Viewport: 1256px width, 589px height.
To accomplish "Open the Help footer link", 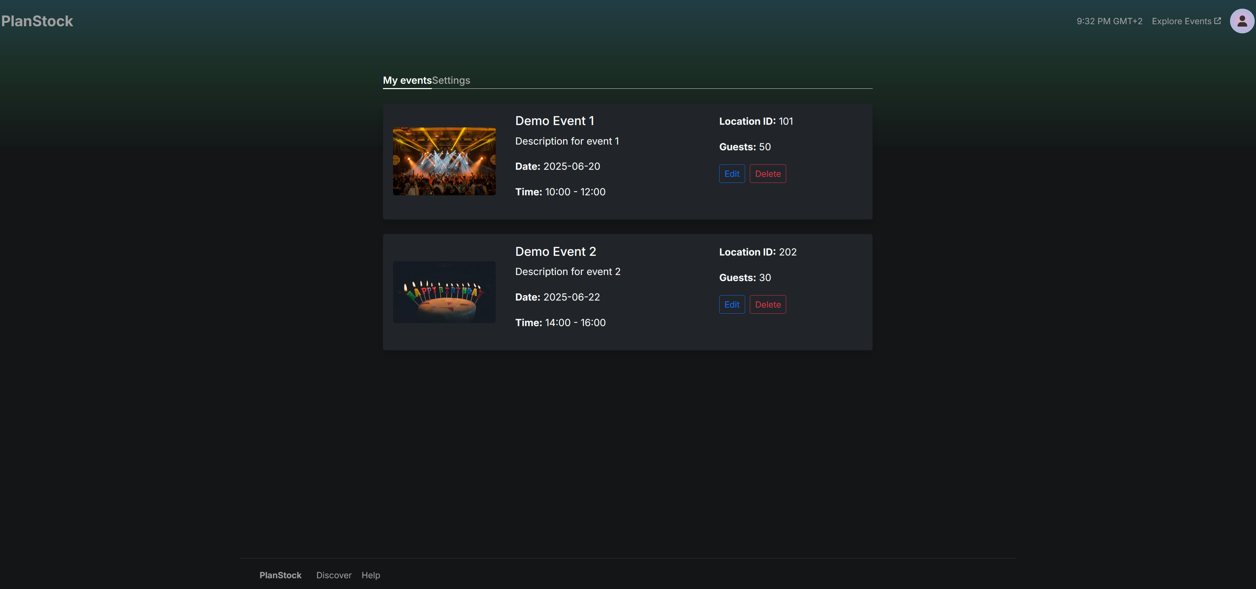I will (x=371, y=575).
